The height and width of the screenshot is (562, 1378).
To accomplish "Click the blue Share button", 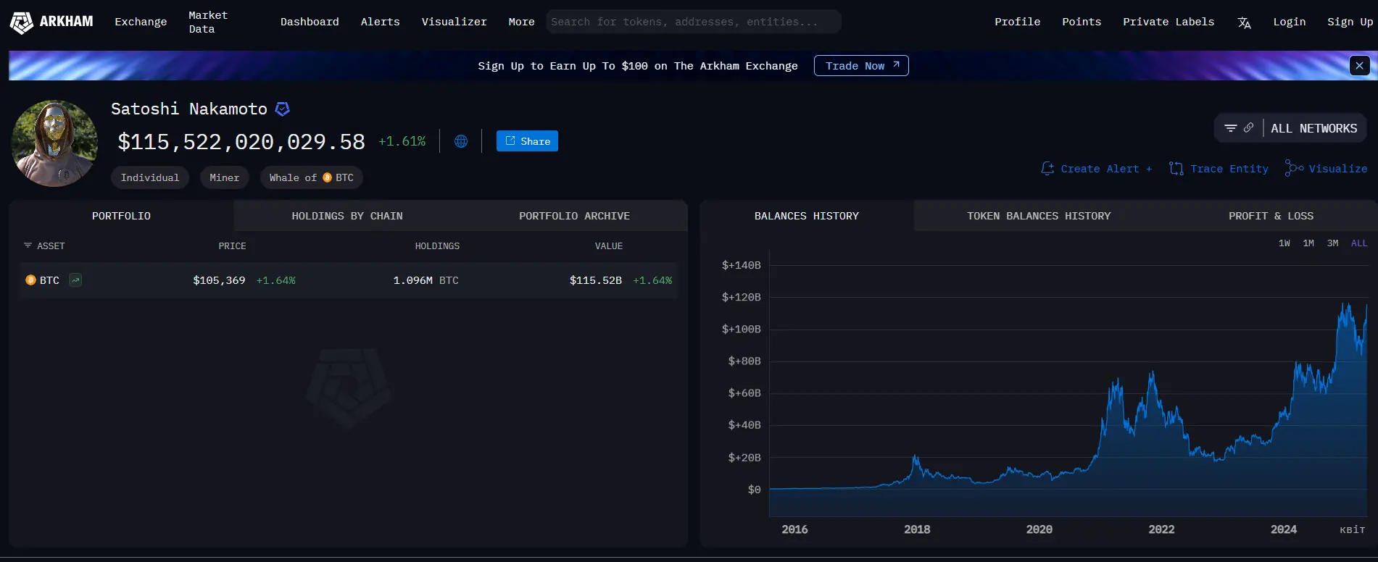I will point(527,141).
